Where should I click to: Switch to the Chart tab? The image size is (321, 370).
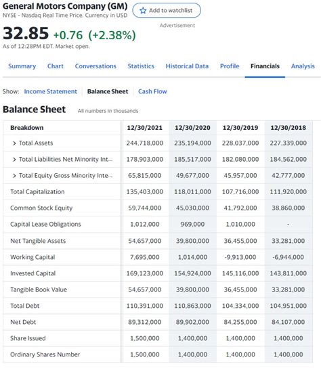coord(56,66)
